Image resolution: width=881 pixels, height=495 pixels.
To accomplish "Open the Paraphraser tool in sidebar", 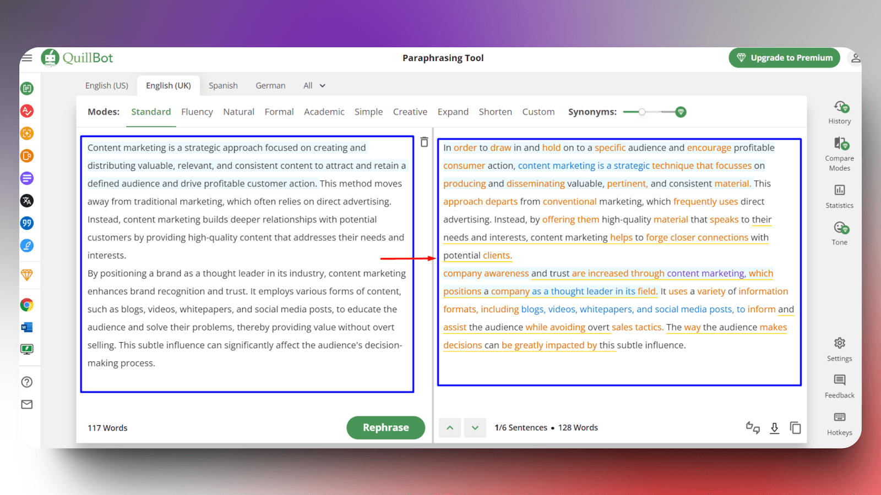I will tap(27, 89).
